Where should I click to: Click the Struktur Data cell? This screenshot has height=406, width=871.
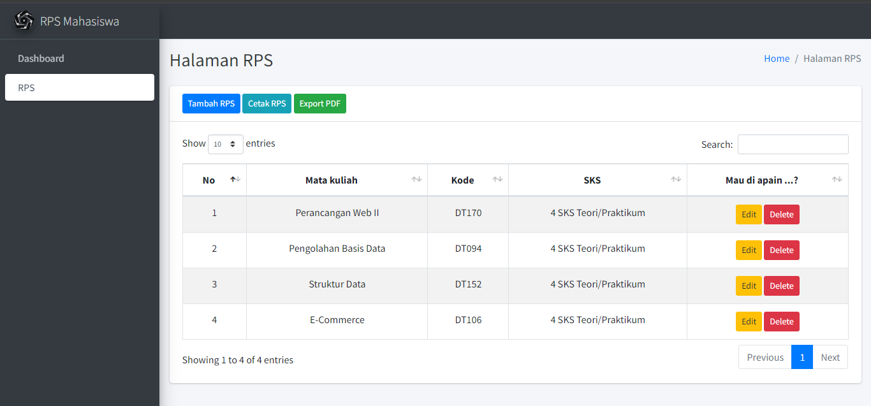337,284
